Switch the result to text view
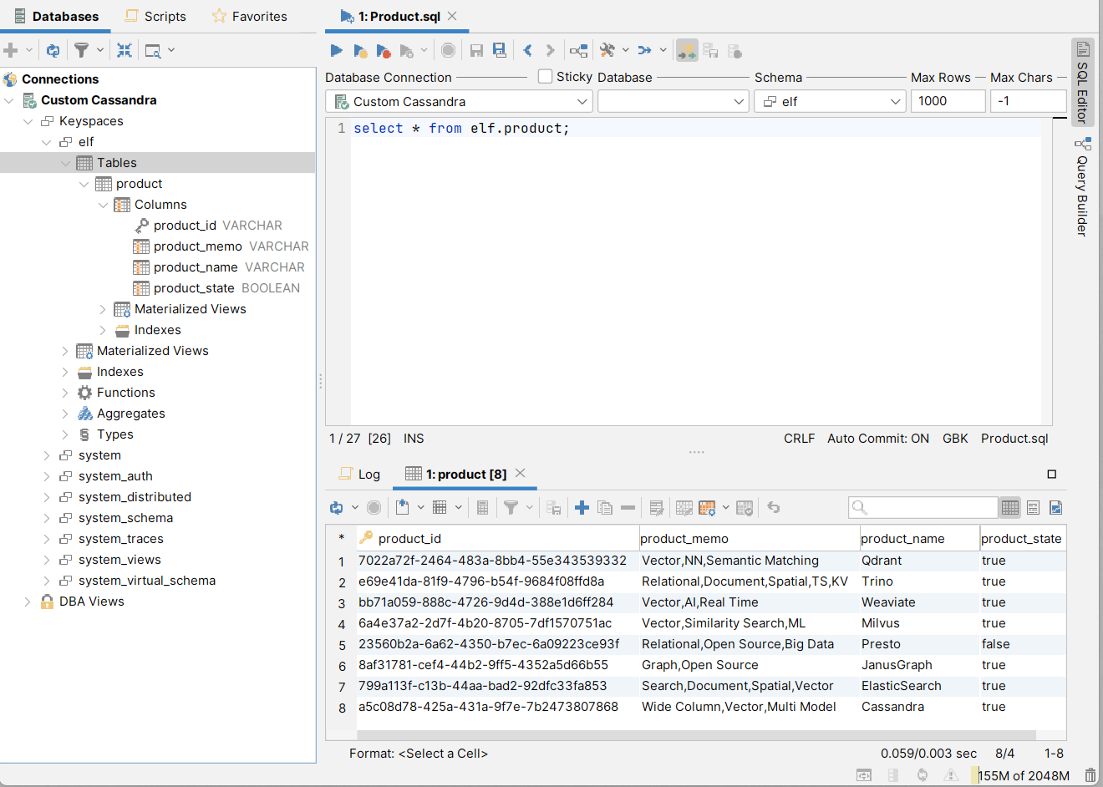This screenshot has height=787, width=1103. click(x=1033, y=507)
